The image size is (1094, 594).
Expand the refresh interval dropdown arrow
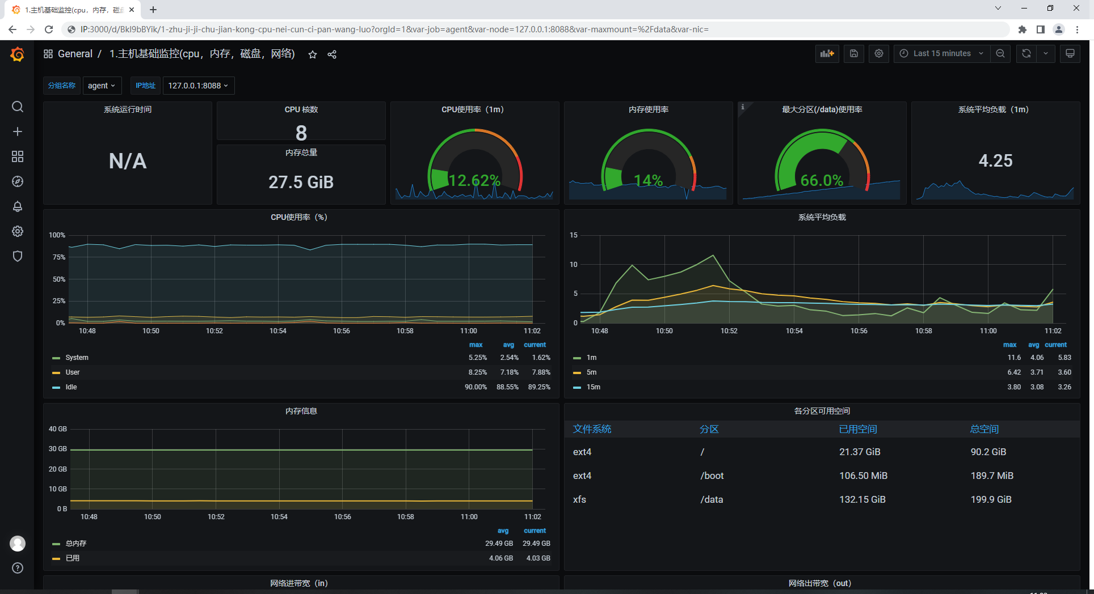click(1045, 53)
